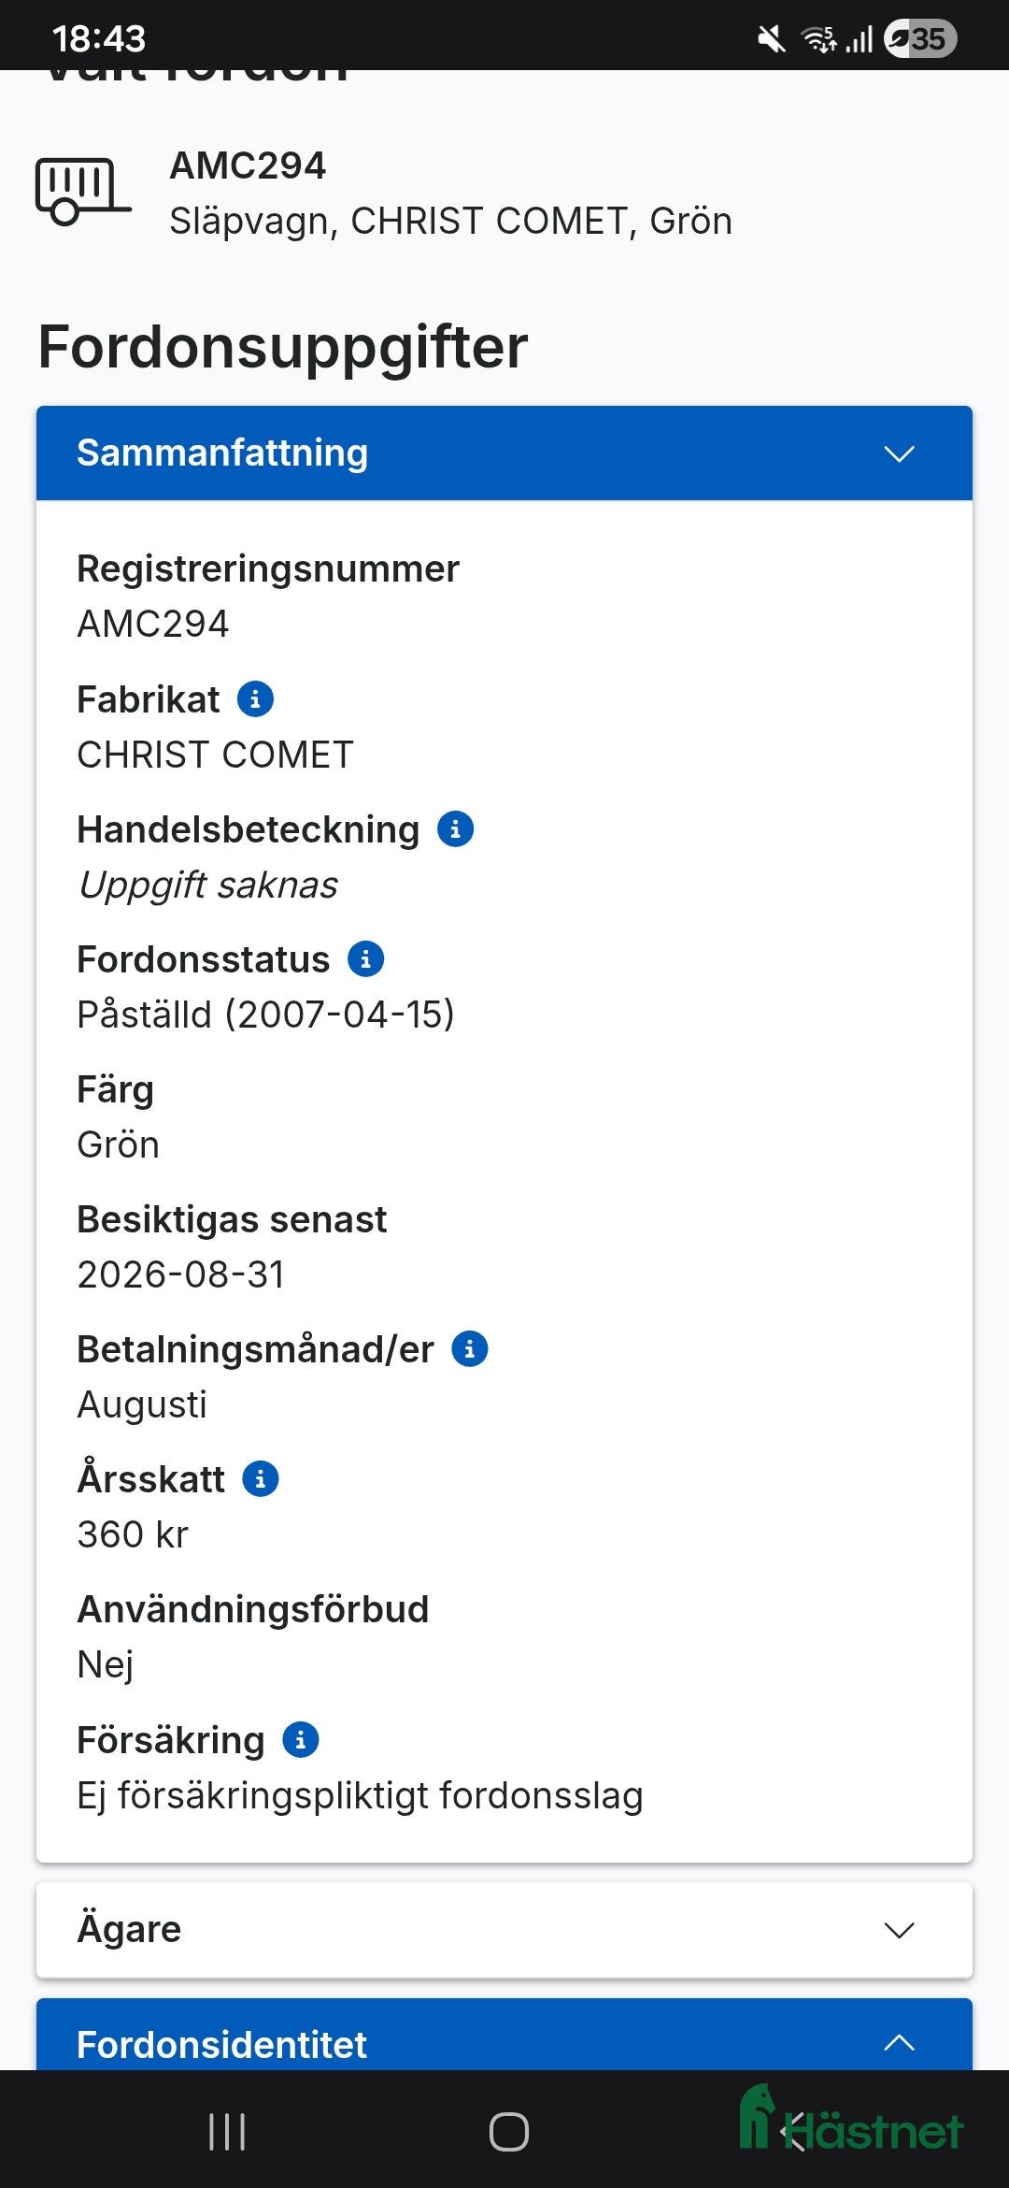The height and width of the screenshot is (2188, 1009).
Task: Open the info icon next to Försäkring
Action: coord(300,1739)
